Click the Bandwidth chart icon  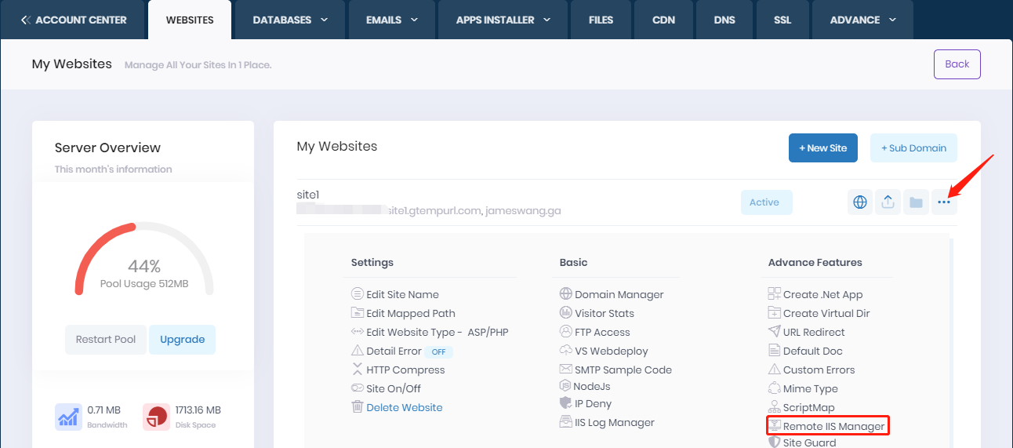point(68,417)
